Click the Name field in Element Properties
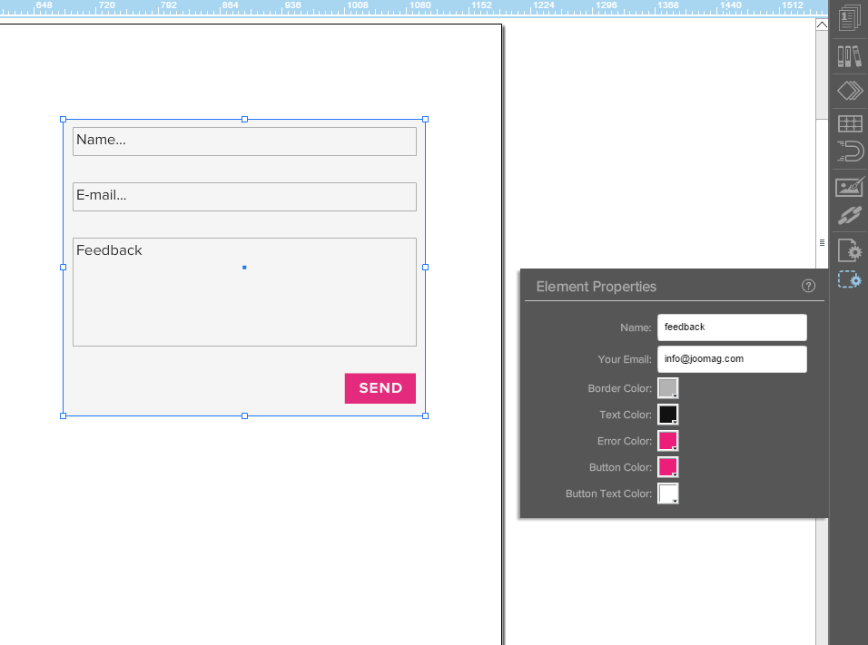 point(731,327)
